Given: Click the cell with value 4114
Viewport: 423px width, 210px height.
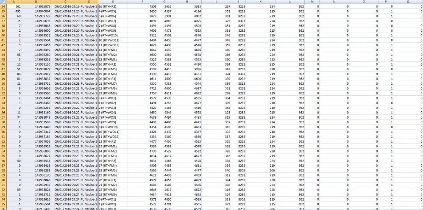Looking at the screenshot, I should [186, 11].
